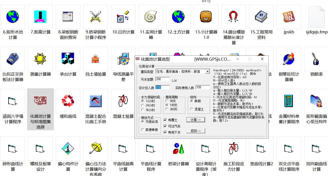328x176 pixels.
Task: Launch the 桥梁计算器 tool
Action: [x=178, y=148]
